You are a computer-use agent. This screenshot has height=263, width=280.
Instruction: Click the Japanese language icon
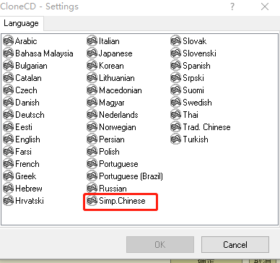[x=92, y=53]
